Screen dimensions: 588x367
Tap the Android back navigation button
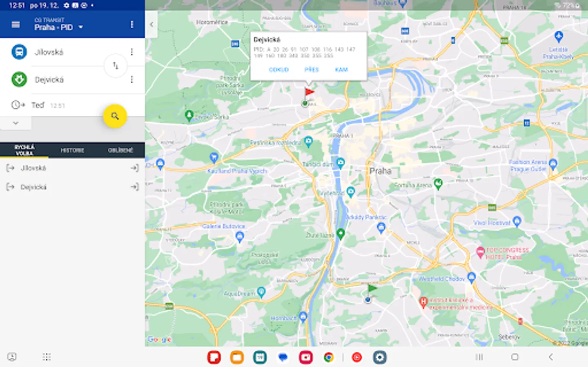550,357
